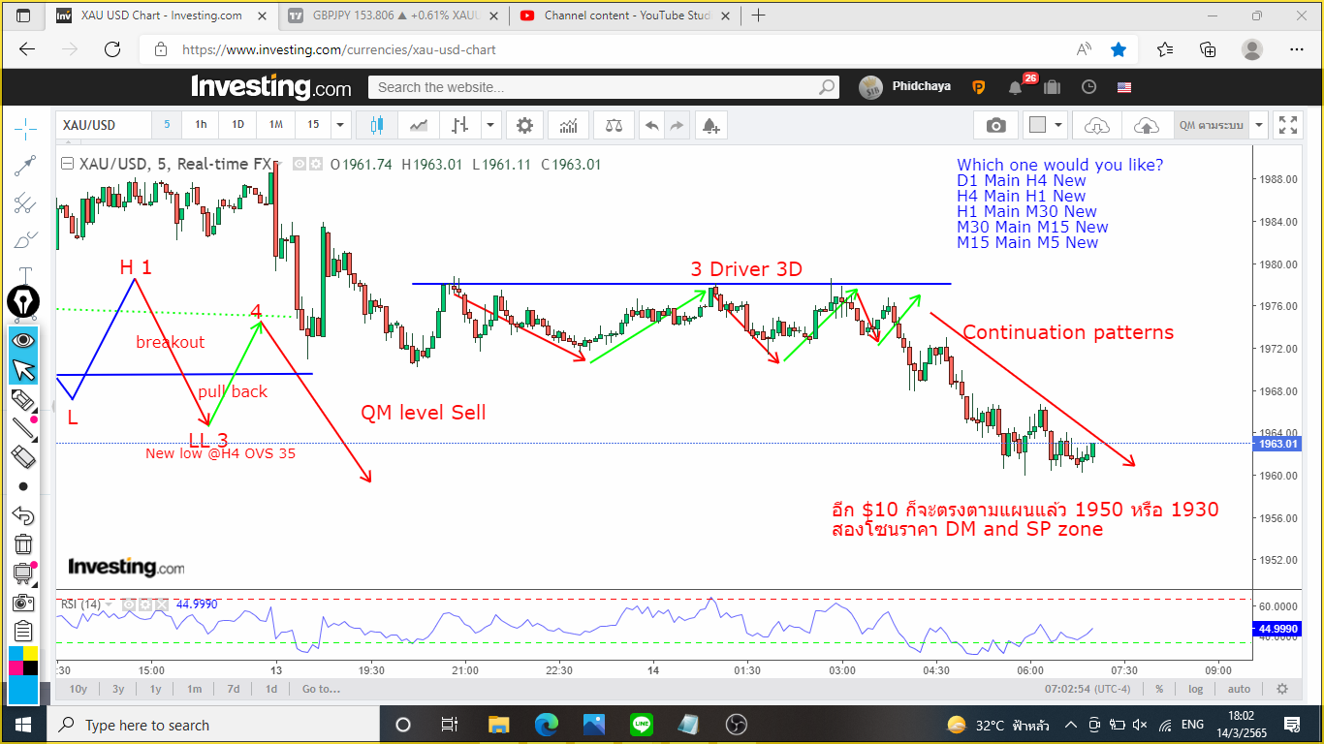
Task: Open the Investing.com header logo link
Action: 270,87
